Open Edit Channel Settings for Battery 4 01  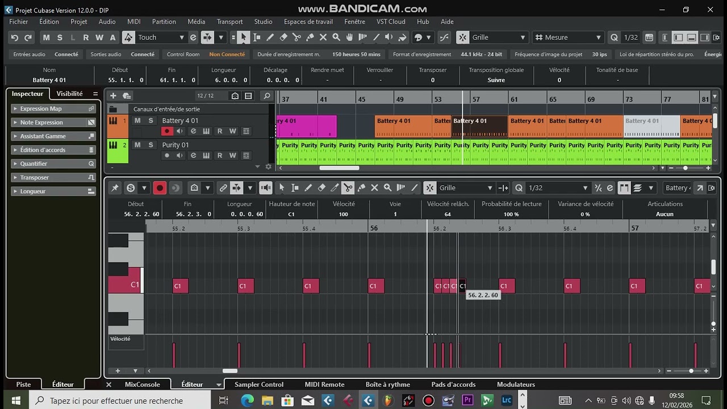pos(193,131)
